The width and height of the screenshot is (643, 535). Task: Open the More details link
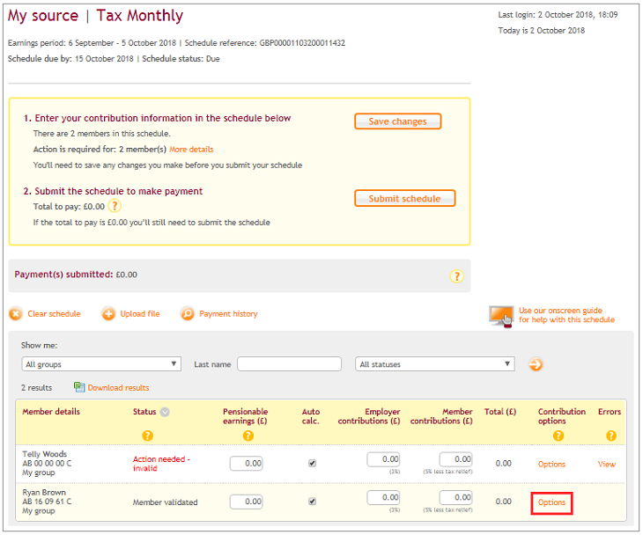(191, 150)
